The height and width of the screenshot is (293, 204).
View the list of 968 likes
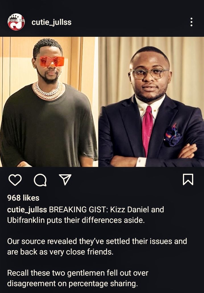(23, 198)
